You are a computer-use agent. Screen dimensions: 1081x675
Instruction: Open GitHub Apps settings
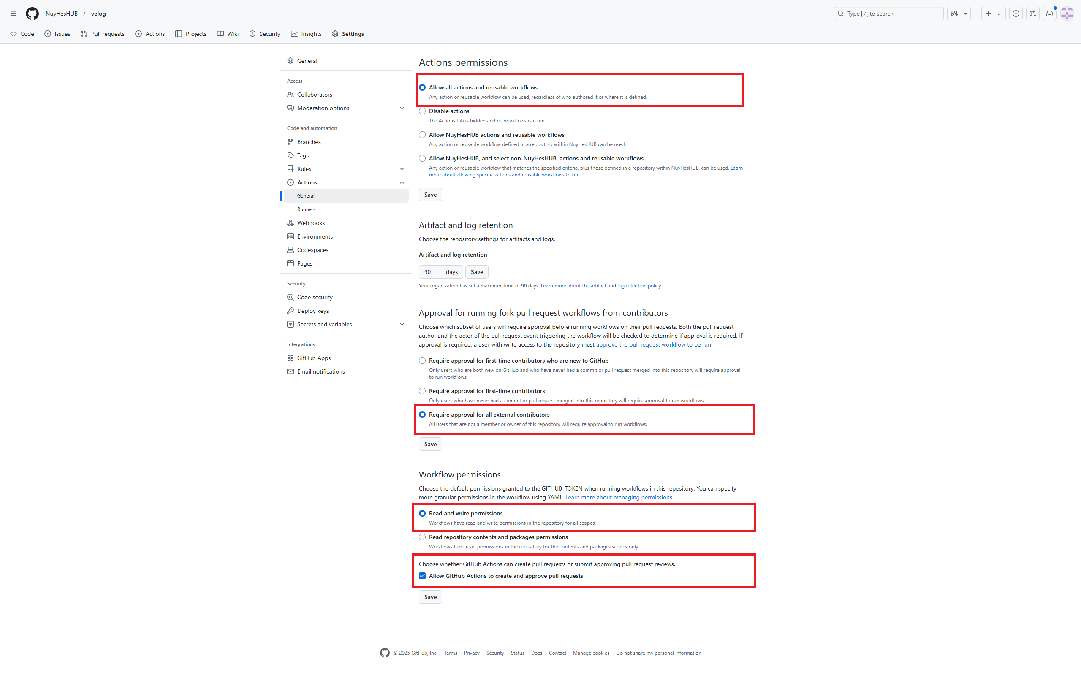346,358
